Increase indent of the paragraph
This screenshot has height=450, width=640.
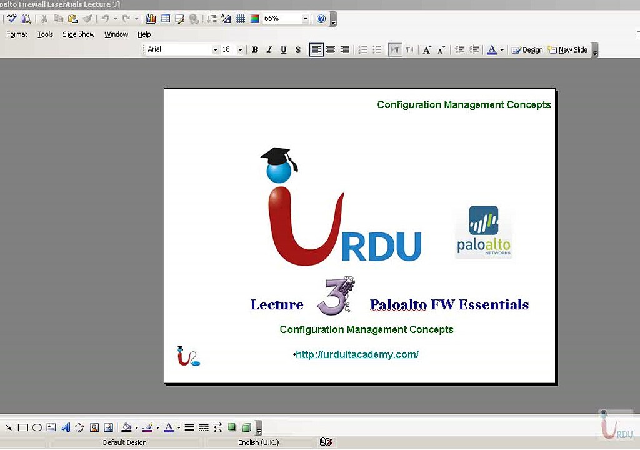(x=474, y=50)
